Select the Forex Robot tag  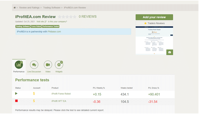tap(36, 26)
